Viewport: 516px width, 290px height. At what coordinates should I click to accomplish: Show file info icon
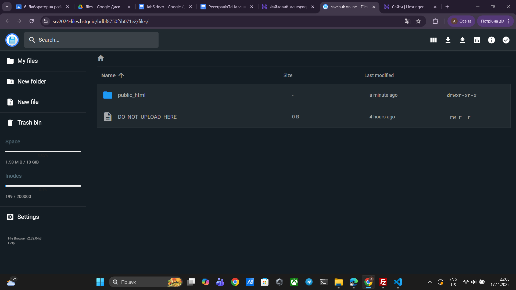point(491,40)
